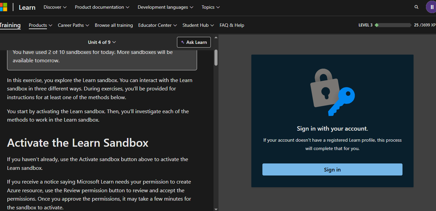Expand the Development languages menu
436x211 pixels.
pyautogui.click(x=165, y=7)
